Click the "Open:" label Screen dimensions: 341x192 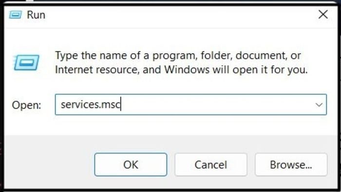point(26,105)
